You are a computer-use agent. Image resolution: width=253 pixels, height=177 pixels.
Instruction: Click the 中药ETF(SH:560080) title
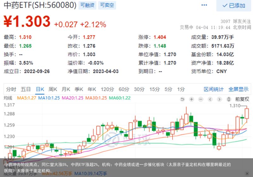(x=40, y=5)
